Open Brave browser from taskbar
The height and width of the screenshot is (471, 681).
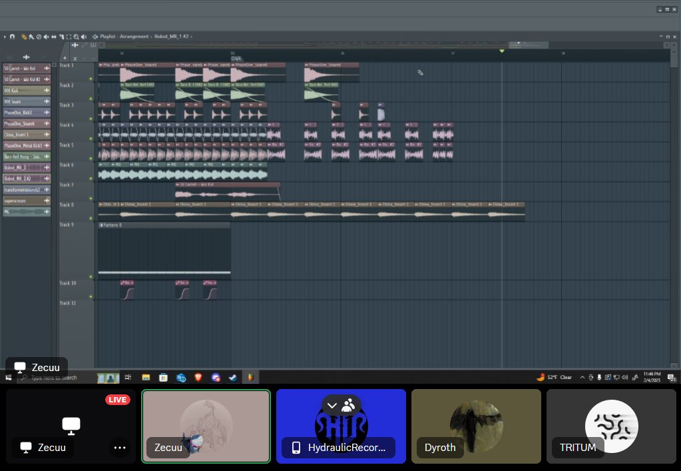[x=198, y=378]
